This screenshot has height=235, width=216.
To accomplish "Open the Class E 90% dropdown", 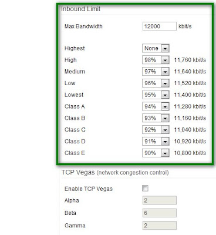I will 156,153.
